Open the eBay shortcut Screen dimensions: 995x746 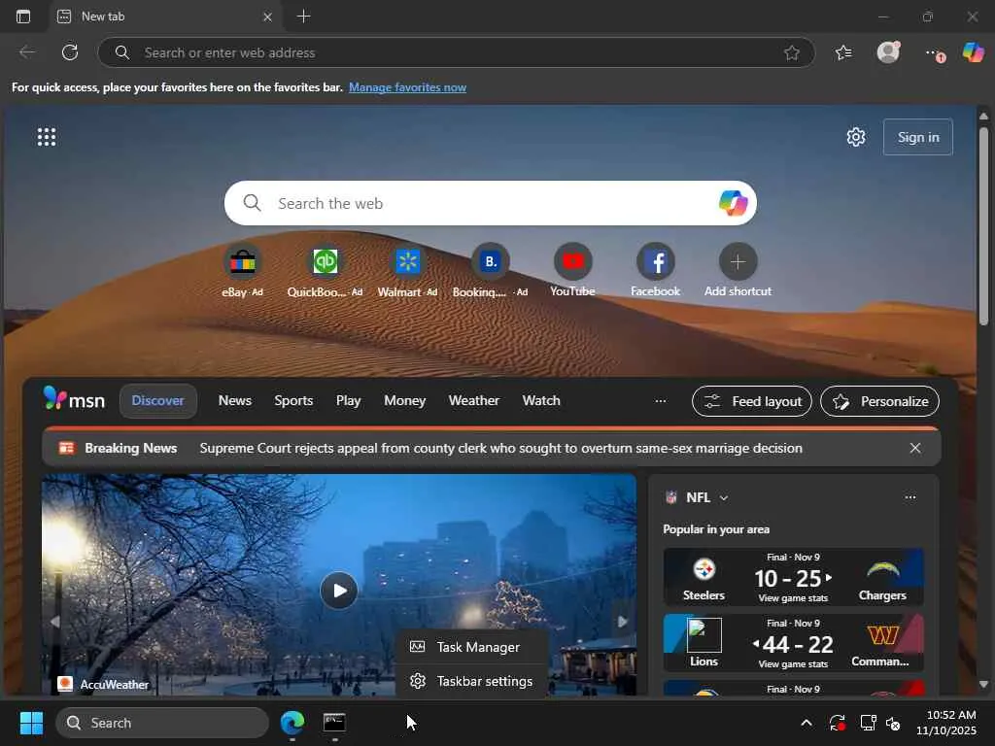pyautogui.click(x=242, y=271)
